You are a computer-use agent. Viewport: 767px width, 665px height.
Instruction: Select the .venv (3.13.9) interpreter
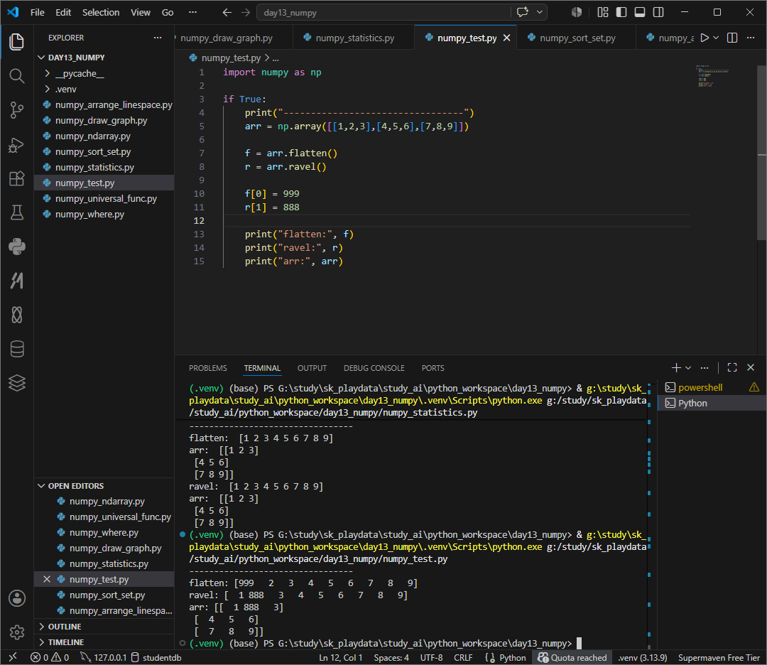(x=642, y=657)
